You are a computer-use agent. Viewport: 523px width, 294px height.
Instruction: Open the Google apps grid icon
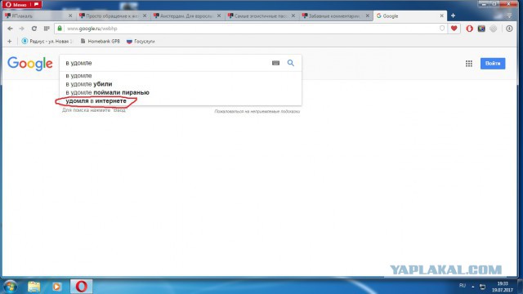(469, 64)
